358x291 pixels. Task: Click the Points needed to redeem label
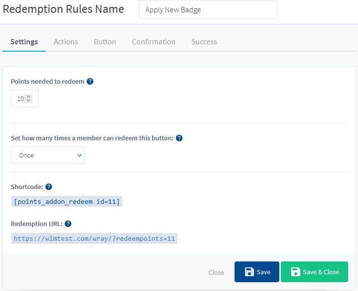coord(48,81)
